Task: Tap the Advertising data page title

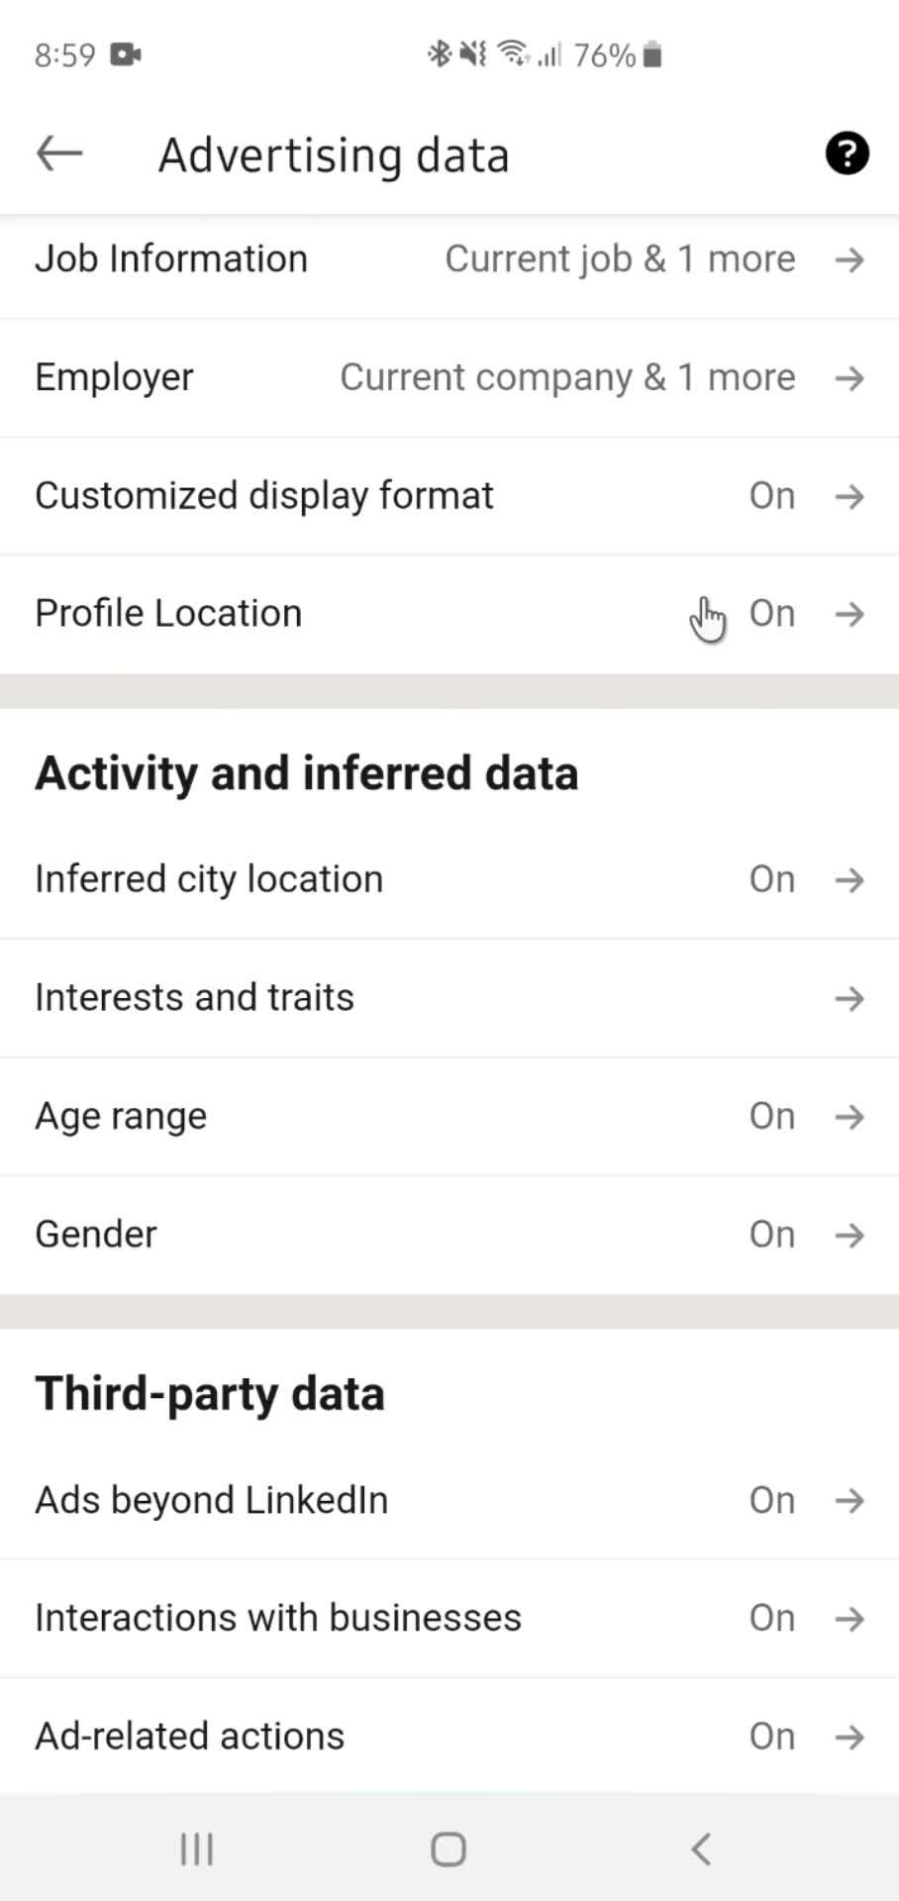Action: [x=334, y=155]
